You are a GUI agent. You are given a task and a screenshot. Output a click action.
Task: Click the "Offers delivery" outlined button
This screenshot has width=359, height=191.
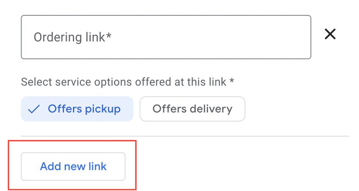point(192,109)
